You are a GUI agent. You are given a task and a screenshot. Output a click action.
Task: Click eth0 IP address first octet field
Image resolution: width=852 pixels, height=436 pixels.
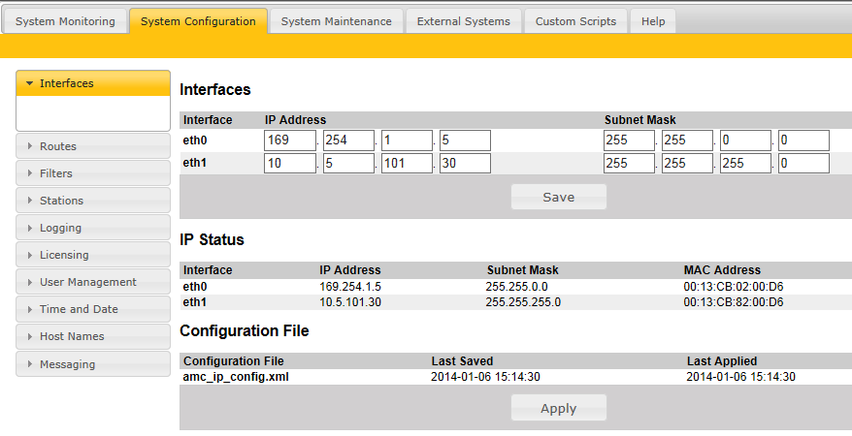pos(290,140)
